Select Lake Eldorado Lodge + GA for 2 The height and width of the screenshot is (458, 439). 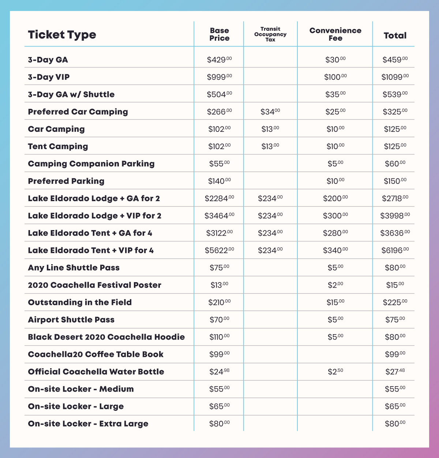point(94,199)
